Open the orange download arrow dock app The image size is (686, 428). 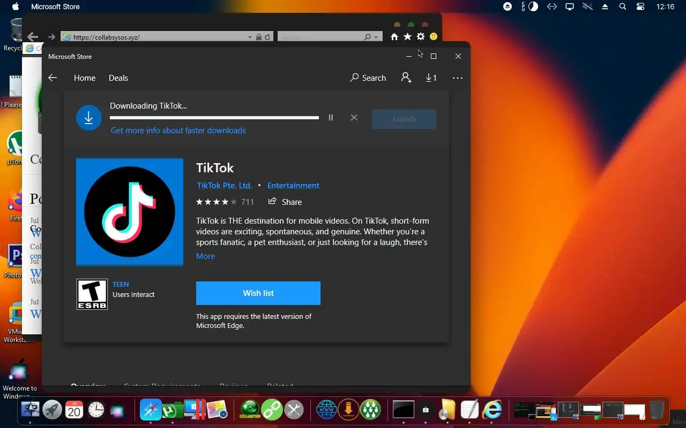point(348,410)
